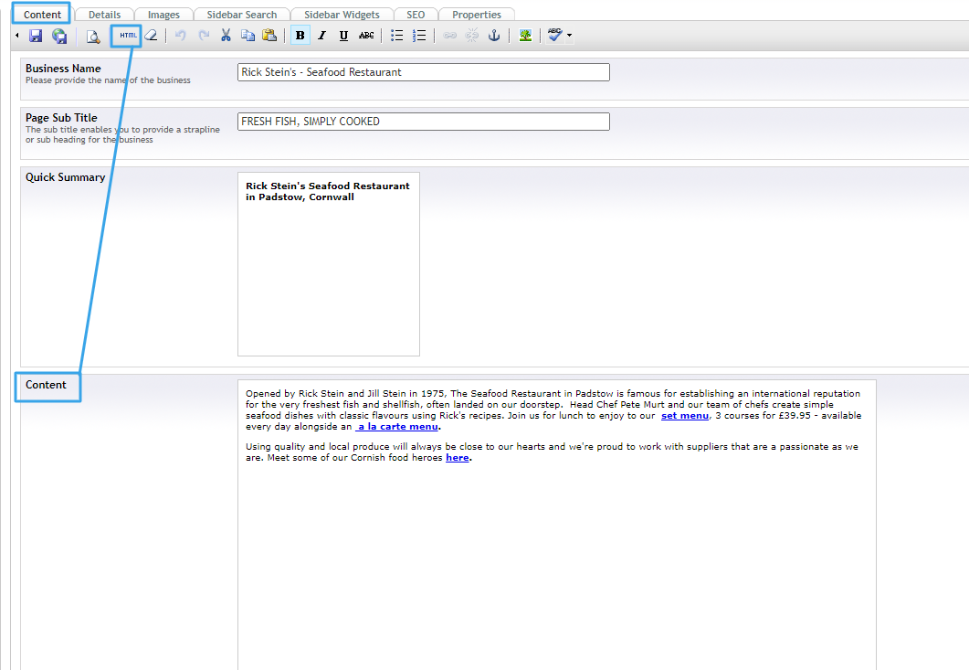969x670 pixels.
Task: Open the SEO tab
Action: click(416, 15)
